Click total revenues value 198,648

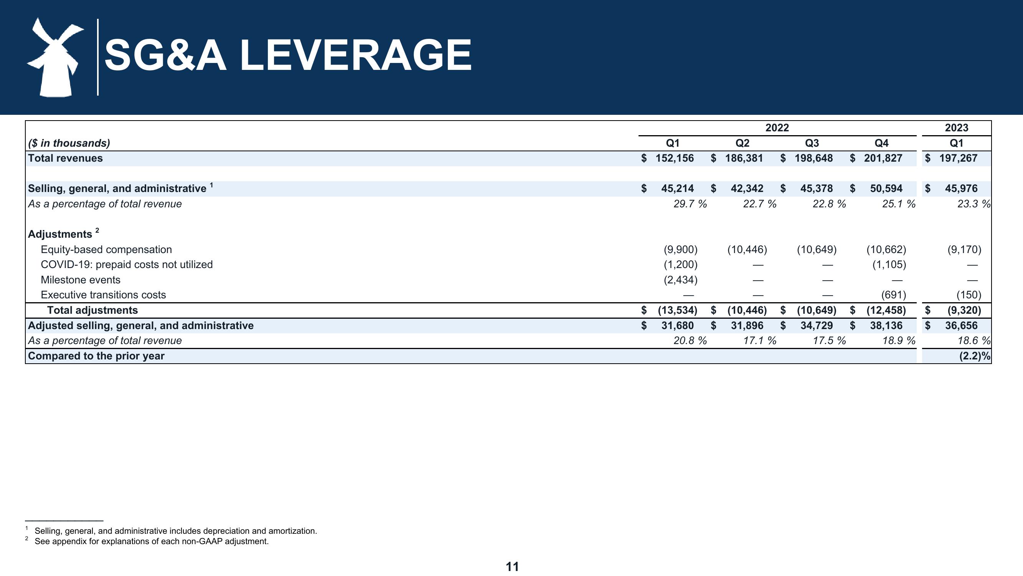click(813, 158)
